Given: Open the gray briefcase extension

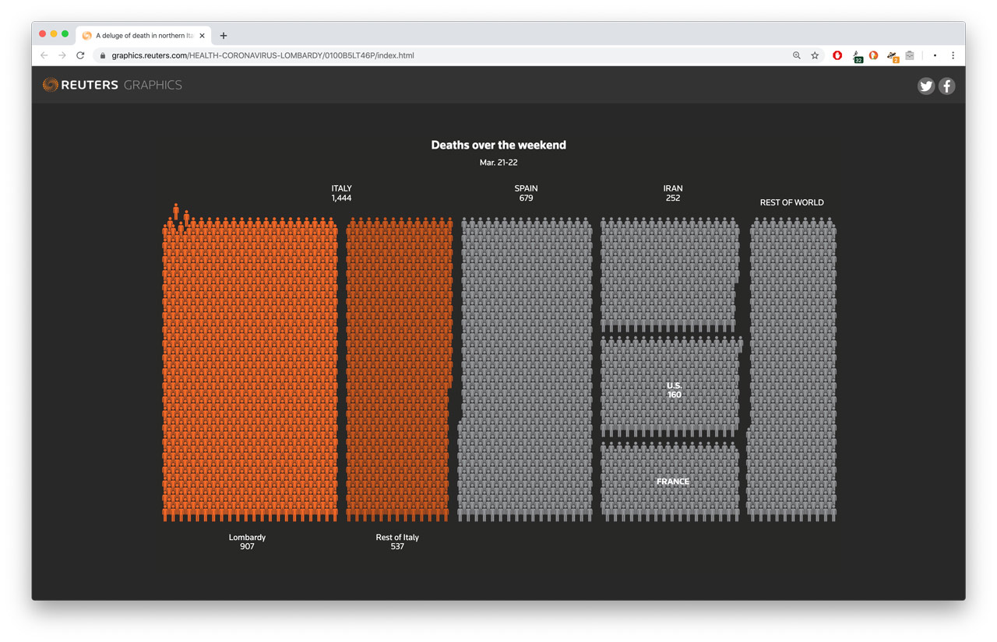Looking at the screenshot, I should point(910,56).
